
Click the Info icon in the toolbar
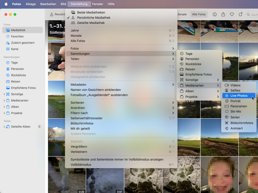click(214, 14)
